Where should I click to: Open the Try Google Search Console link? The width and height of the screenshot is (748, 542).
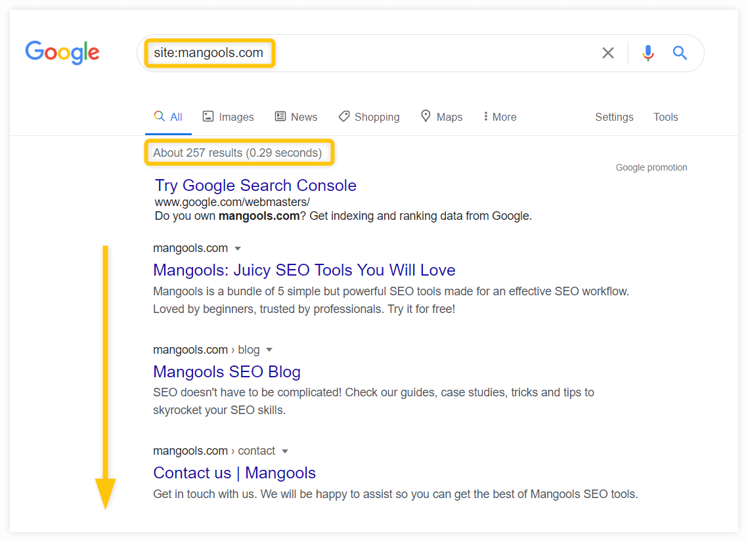coord(255,186)
